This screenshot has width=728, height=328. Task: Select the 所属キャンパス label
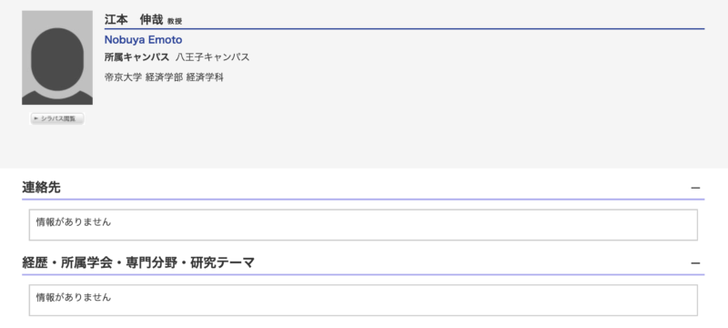pos(136,57)
